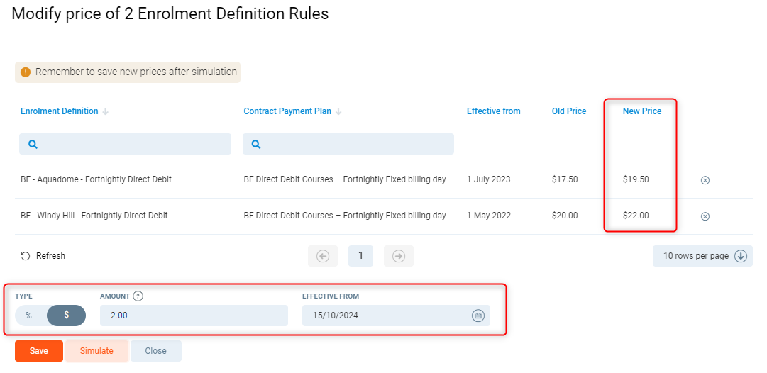Select the dollar amount type
Screen dimensions: 767x373
coord(66,316)
